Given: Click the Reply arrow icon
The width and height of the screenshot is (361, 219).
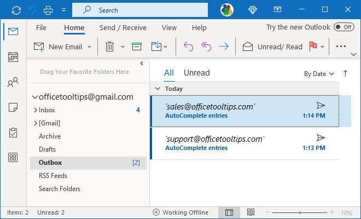Looking at the screenshot, I should [x=188, y=47].
